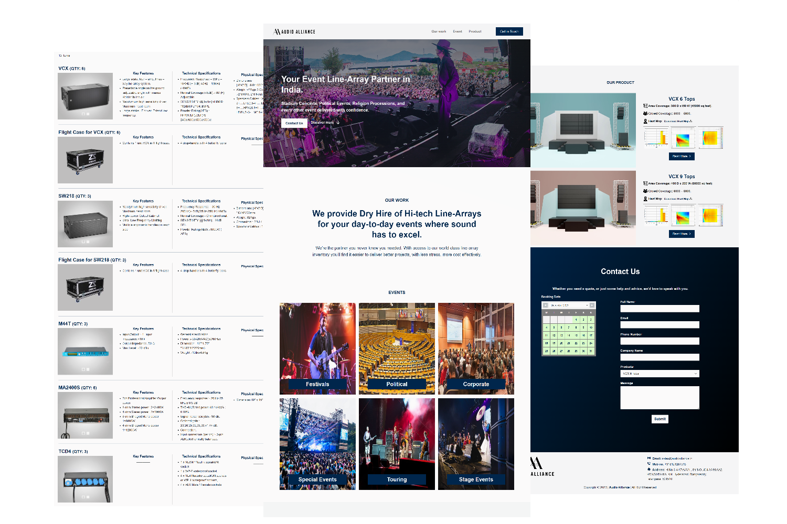787x524 pixels.
Task: Click the VCX speaker product image
Action: (x=85, y=96)
